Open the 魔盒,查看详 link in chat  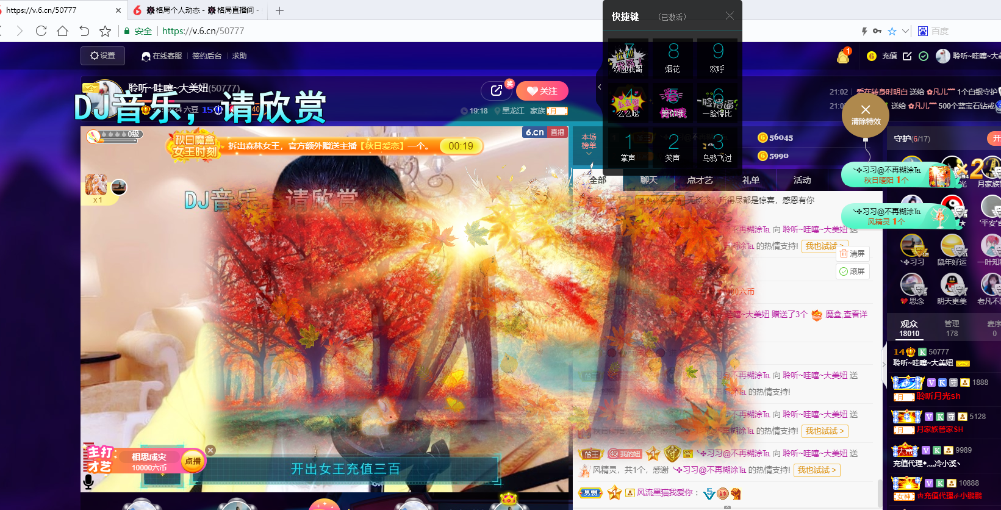[846, 314]
